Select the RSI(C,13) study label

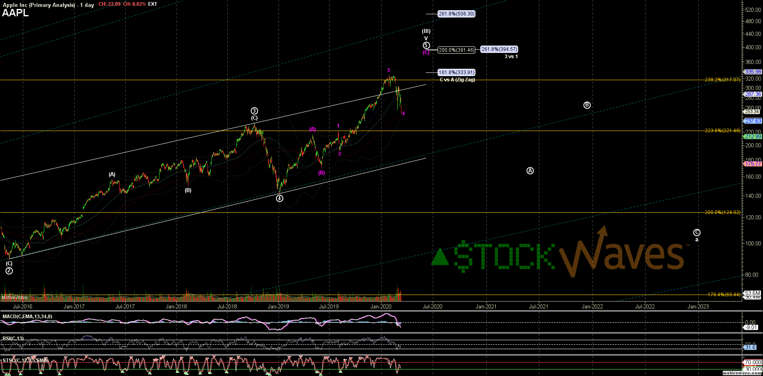13,338
